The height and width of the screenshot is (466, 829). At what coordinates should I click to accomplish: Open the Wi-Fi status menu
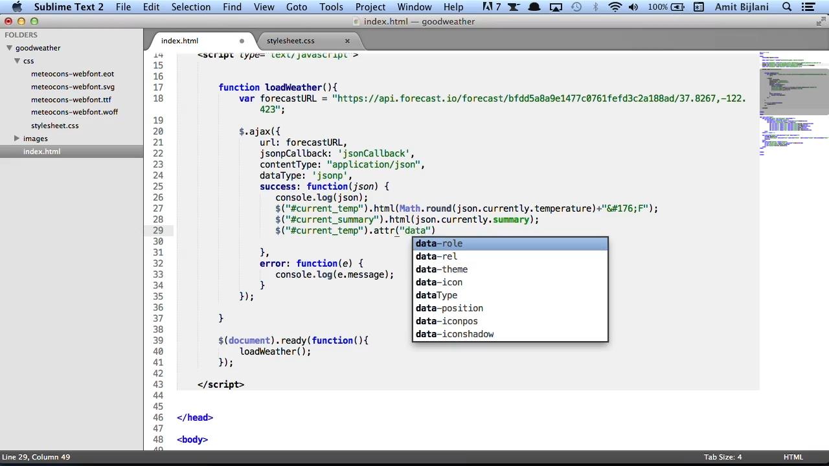(615, 7)
